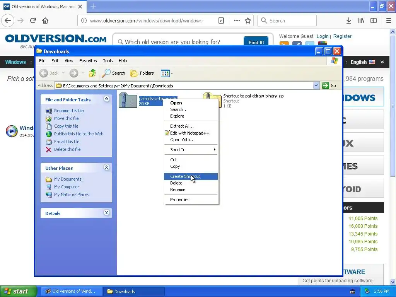This screenshot has width=396, height=297.
Task: Click Downloads taskbar button
Action: click(x=133, y=291)
